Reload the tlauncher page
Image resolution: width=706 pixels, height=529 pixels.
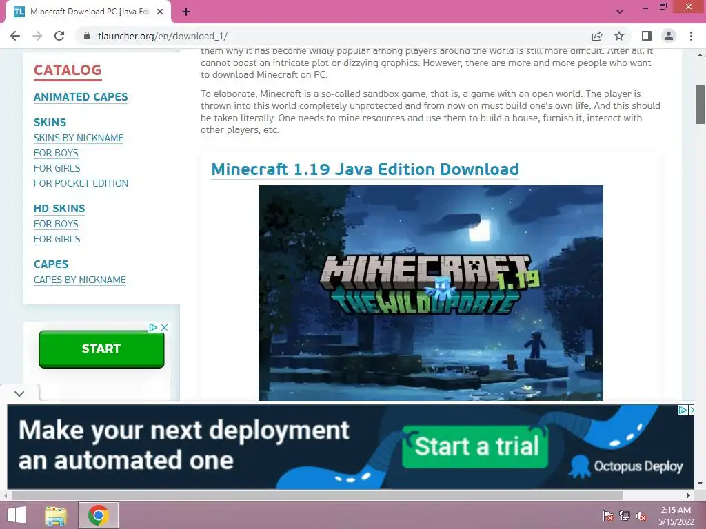(x=59, y=36)
